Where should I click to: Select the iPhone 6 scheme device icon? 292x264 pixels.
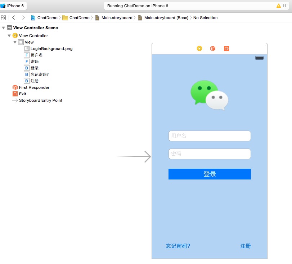point(3,6)
